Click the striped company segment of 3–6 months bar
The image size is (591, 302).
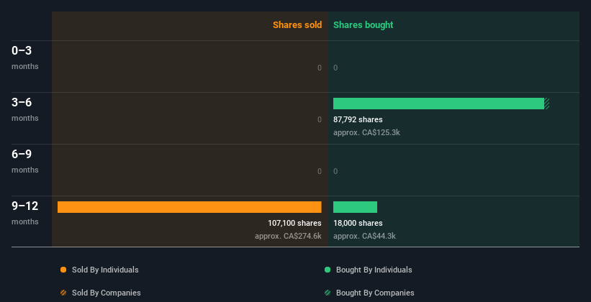(x=547, y=104)
